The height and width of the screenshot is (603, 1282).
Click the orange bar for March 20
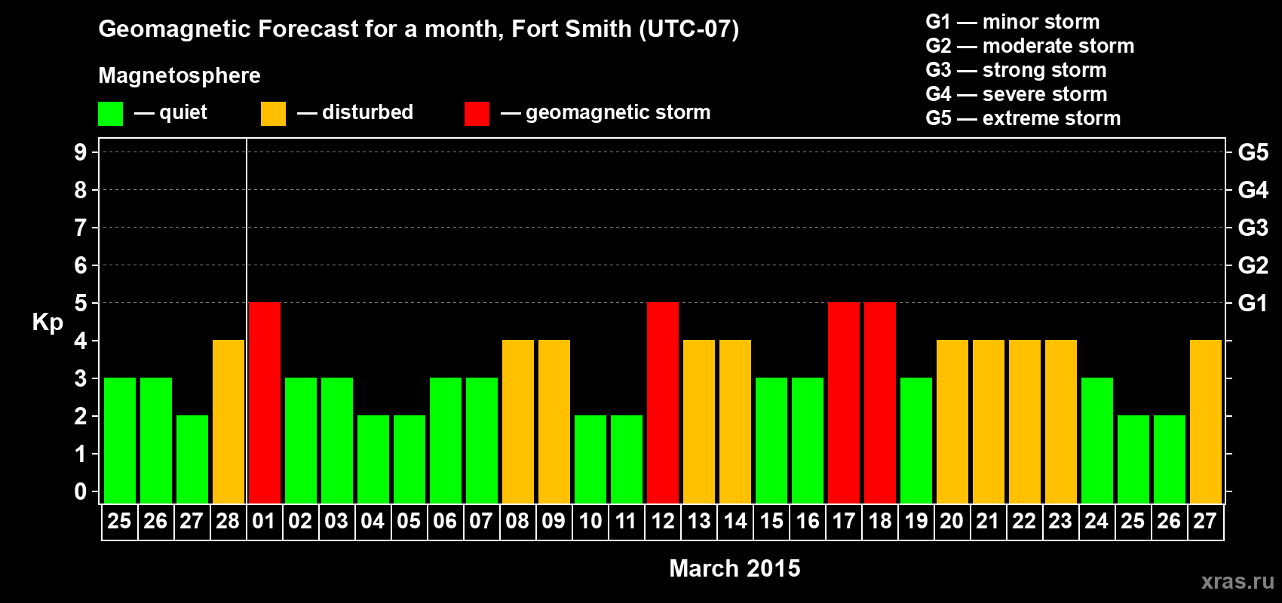click(952, 421)
